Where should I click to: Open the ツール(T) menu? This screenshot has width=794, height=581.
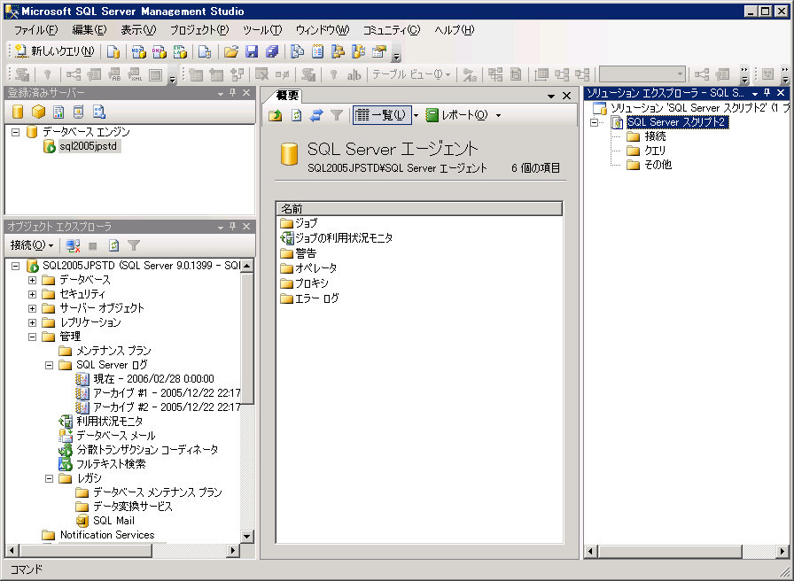[x=262, y=30]
